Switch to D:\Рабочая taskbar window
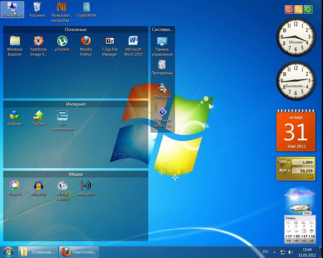This screenshot has height=258, width=323. [38, 252]
